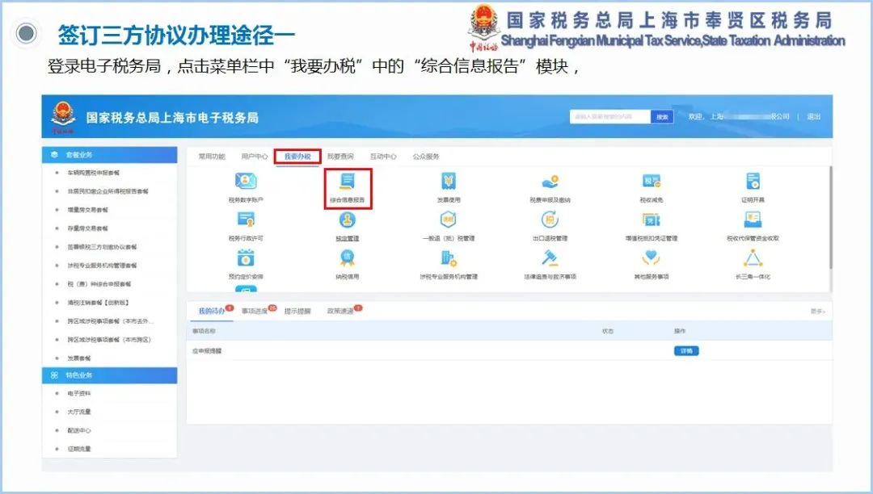This screenshot has height=494, width=873.
Task: Open 跨区域涉税事项套餐（本市跨区） in the sidebar
Action: click(109, 340)
